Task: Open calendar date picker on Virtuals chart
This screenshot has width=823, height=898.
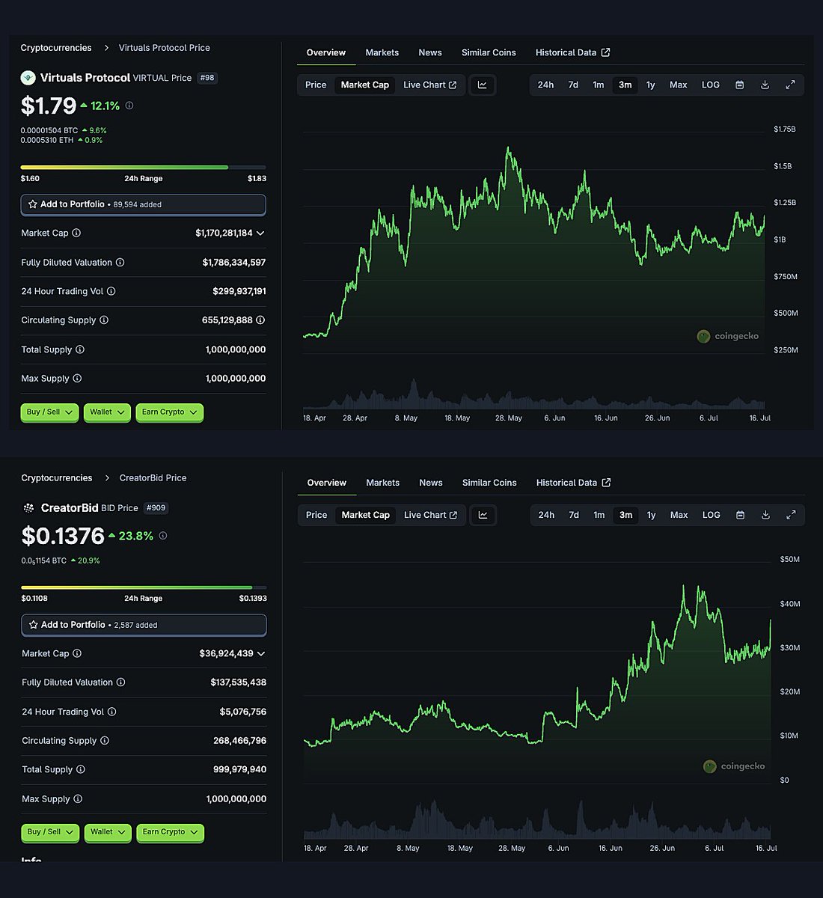Action: click(739, 85)
